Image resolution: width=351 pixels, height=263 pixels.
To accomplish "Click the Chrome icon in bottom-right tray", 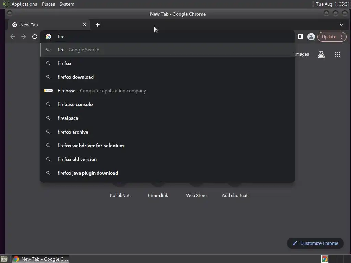I will click(x=325, y=259).
